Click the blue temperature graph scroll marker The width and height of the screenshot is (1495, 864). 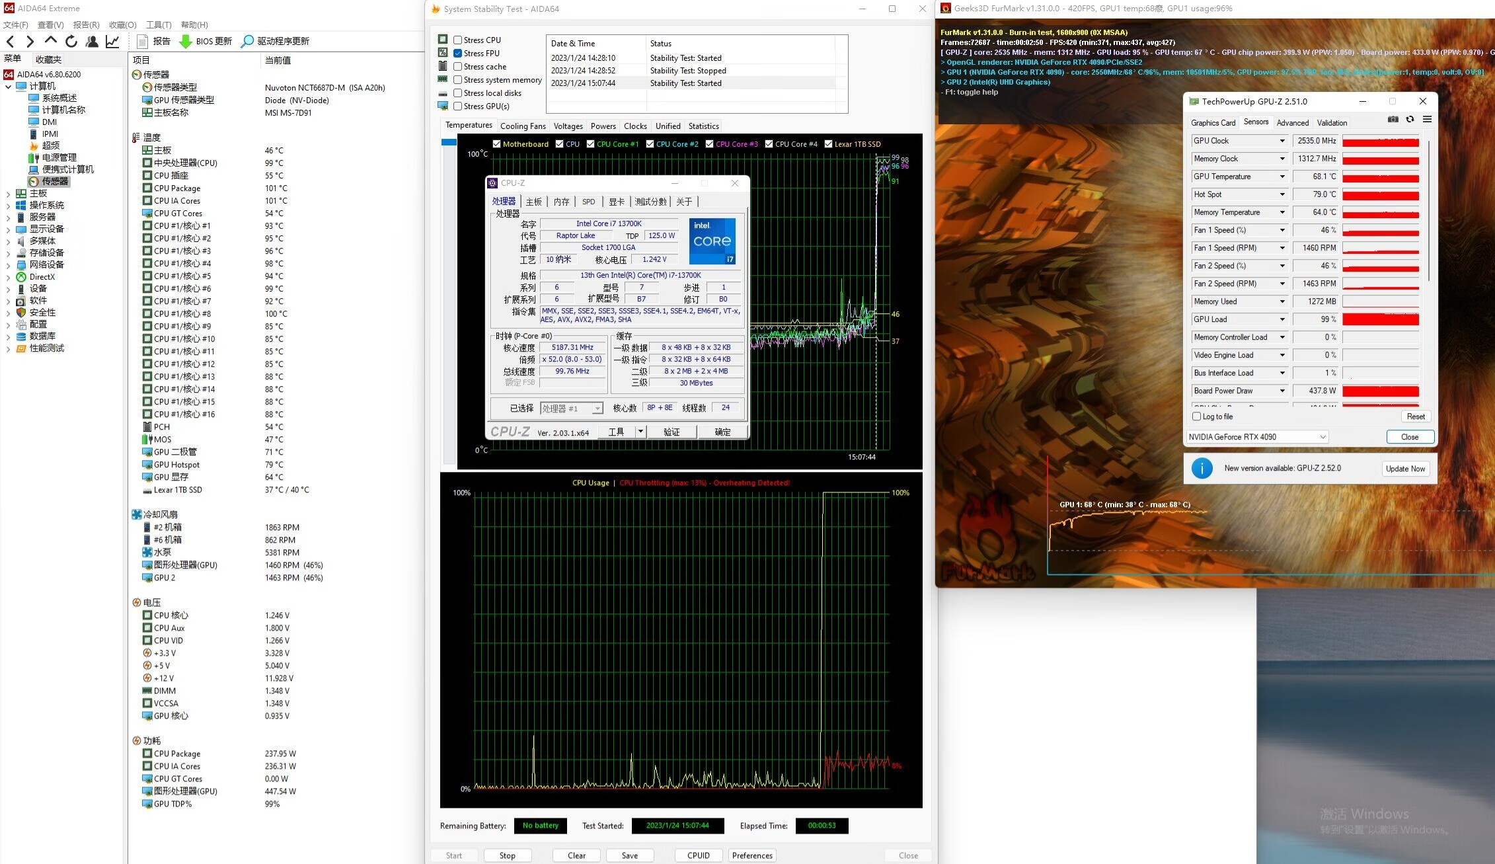[449, 142]
